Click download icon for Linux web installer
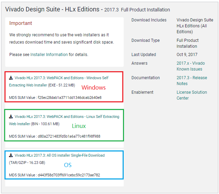This screenshot has width=219, height=194. click(11, 117)
